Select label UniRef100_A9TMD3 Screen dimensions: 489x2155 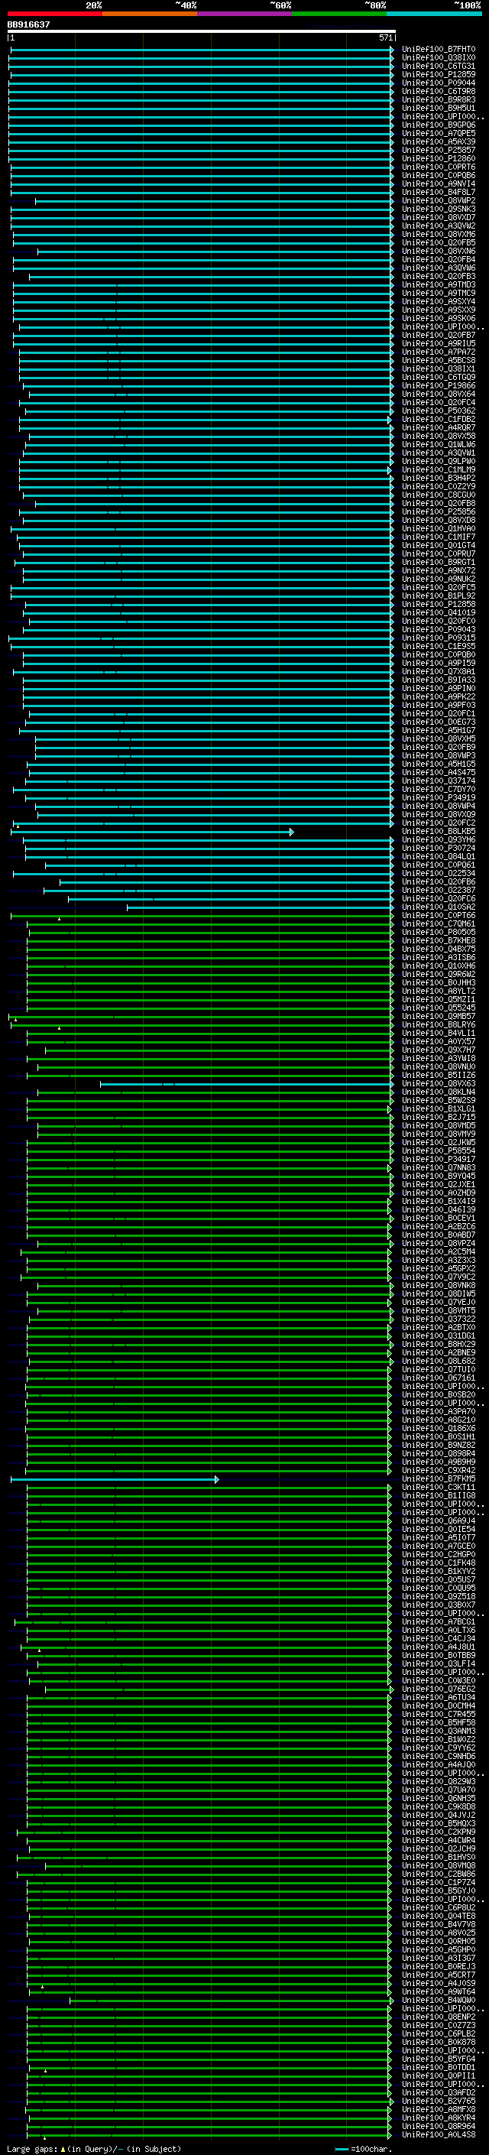click(x=438, y=284)
